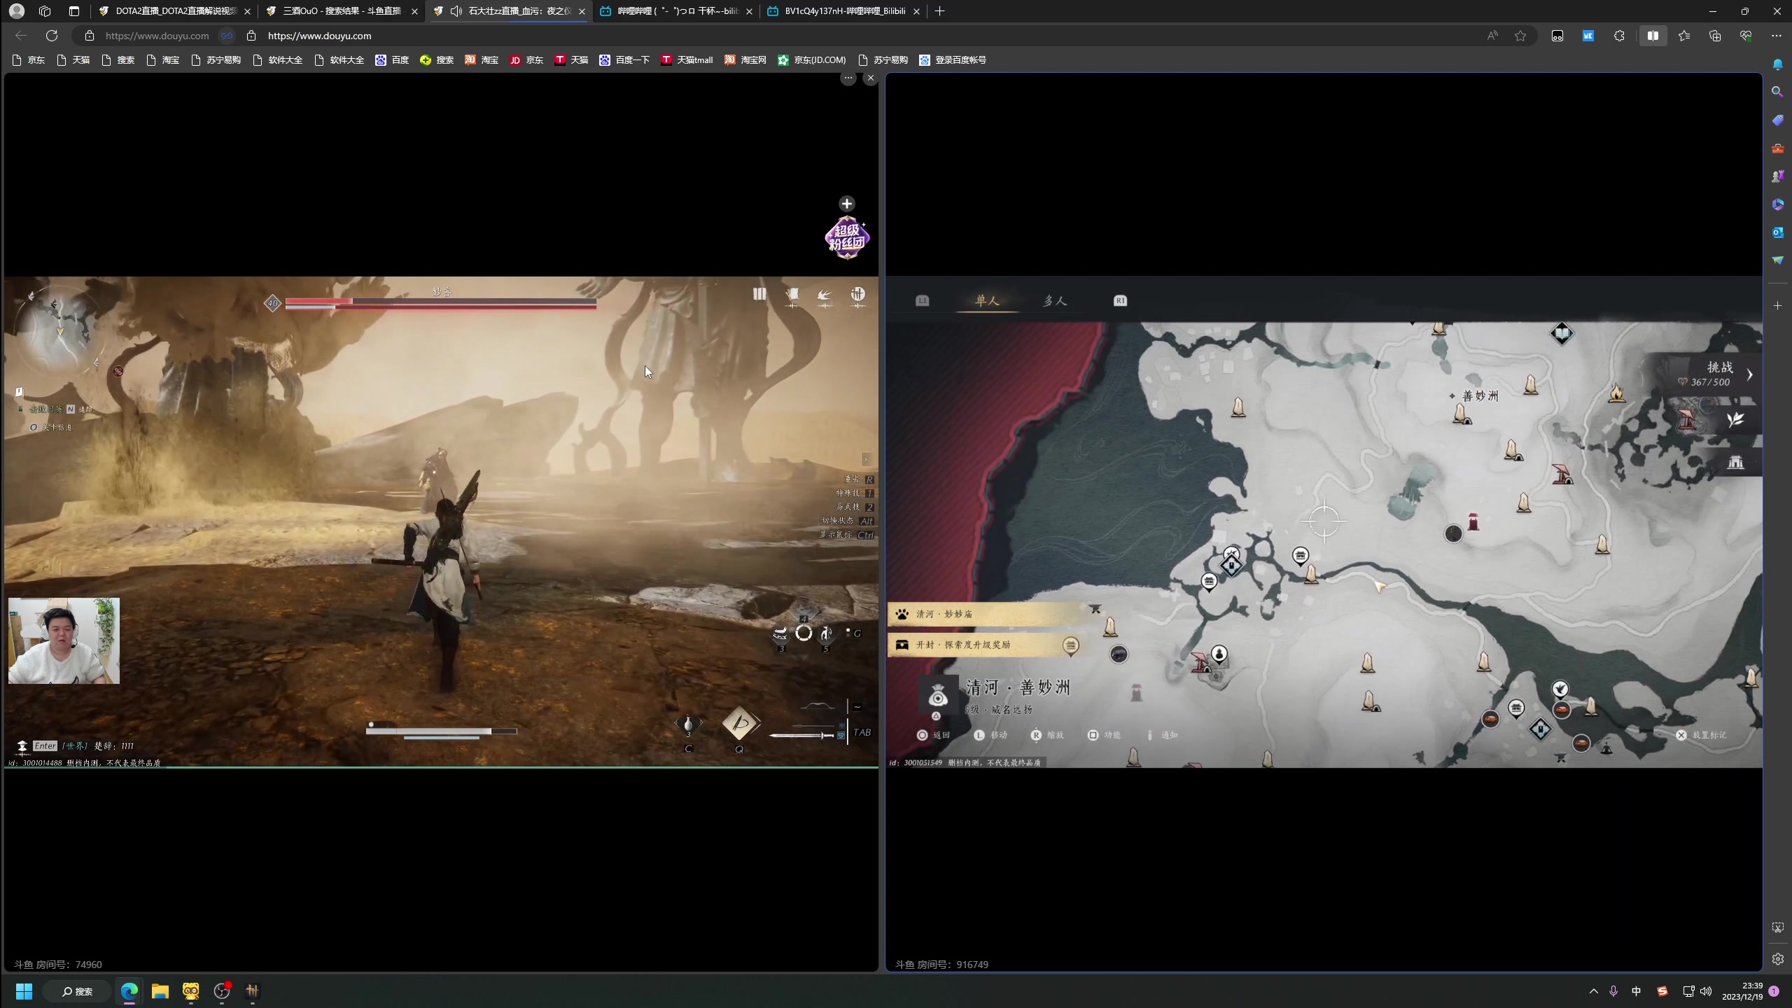The image size is (1792, 1008).
Task: Open the BV1cQ4y137nH Bilibili tab
Action: pyautogui.click(x=843, y=11)
